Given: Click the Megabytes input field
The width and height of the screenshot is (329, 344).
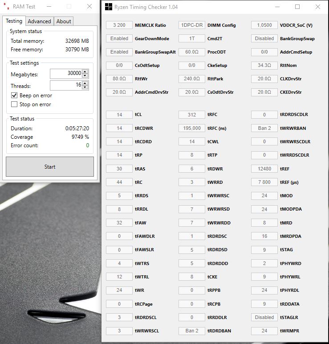Looking at the screenshot, I should pyautogui.click(x=66, y=74).
